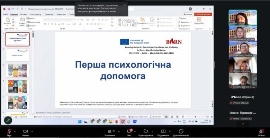Screen dimensions: 270x138
Task: Unmute microphone with the Звук button
Action: [9, 131]
